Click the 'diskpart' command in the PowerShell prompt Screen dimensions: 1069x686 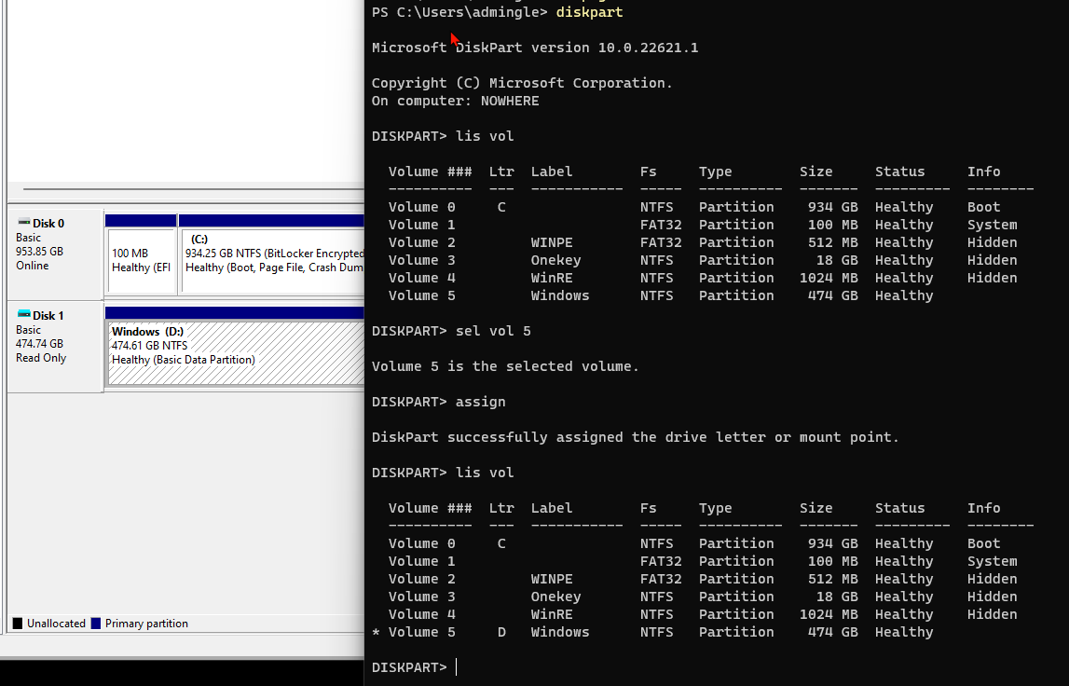[589, 12]
